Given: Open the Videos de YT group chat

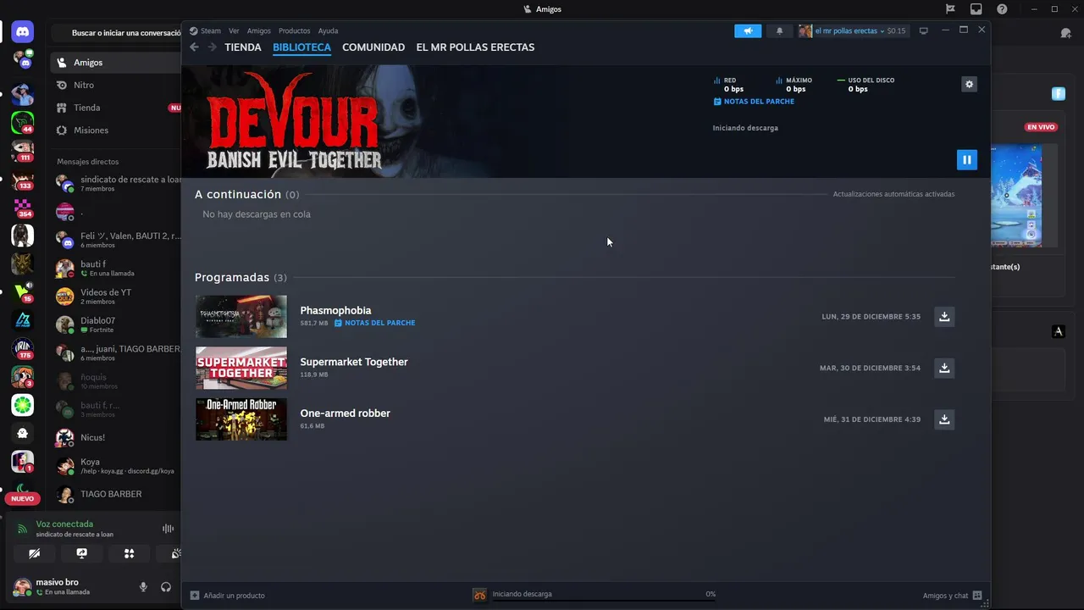Looking at the screenshot, I should (x=117, y=297).
